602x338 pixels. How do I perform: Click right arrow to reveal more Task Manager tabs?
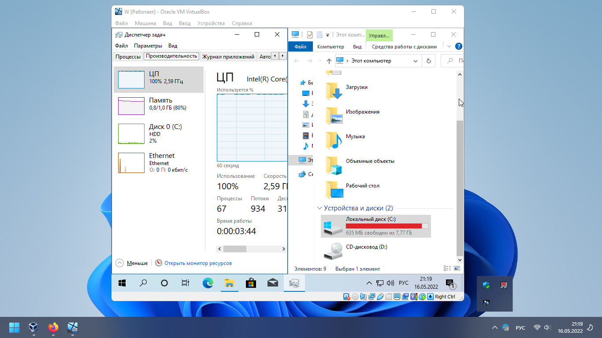coord(283,56)
